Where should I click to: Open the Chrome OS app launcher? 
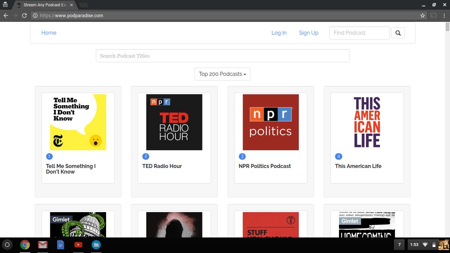click(x=7, y=244)
